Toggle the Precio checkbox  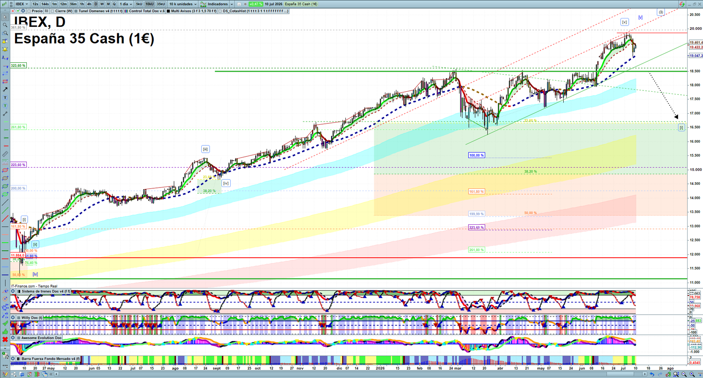[29, 11]
